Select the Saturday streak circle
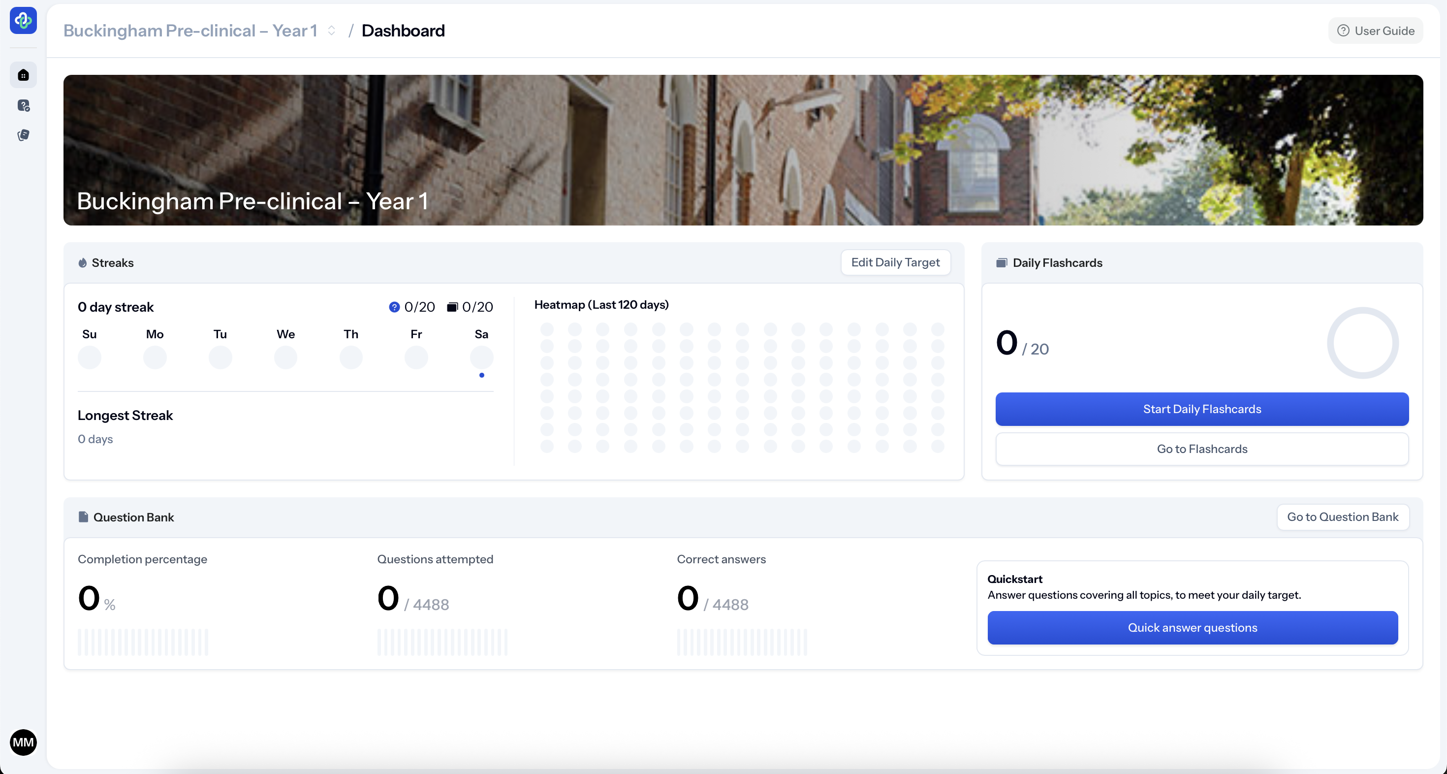The image size is (1447, 774). click(x=481, y=357)
